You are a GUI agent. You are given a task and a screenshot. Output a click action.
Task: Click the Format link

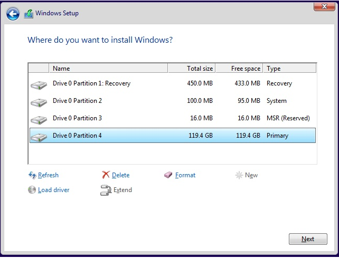pos(185,175)
